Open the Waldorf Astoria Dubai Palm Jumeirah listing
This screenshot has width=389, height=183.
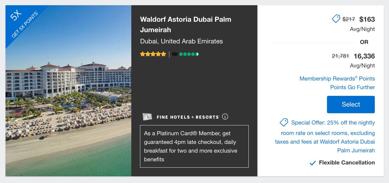pyautogui.click(x=186, y=24)
